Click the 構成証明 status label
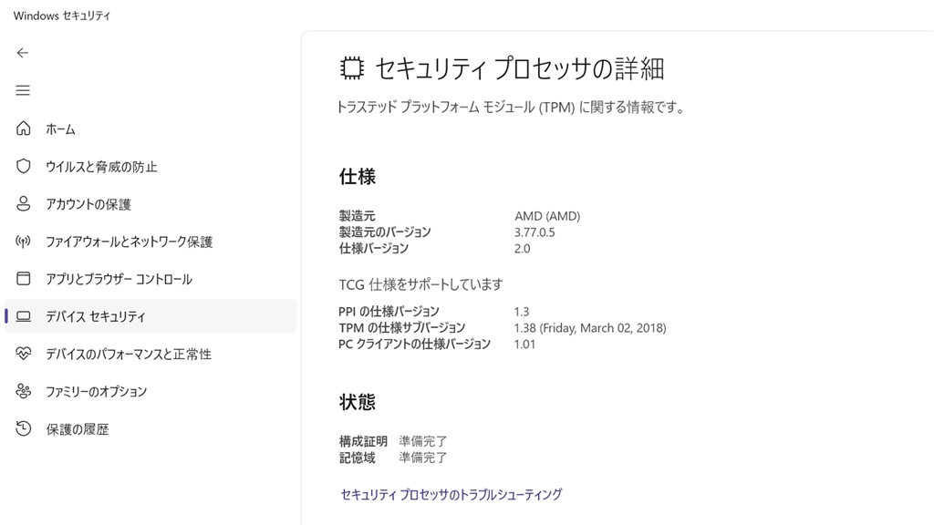Image resolution: width=934 pixels, height=525 pixels. point(363,441)
